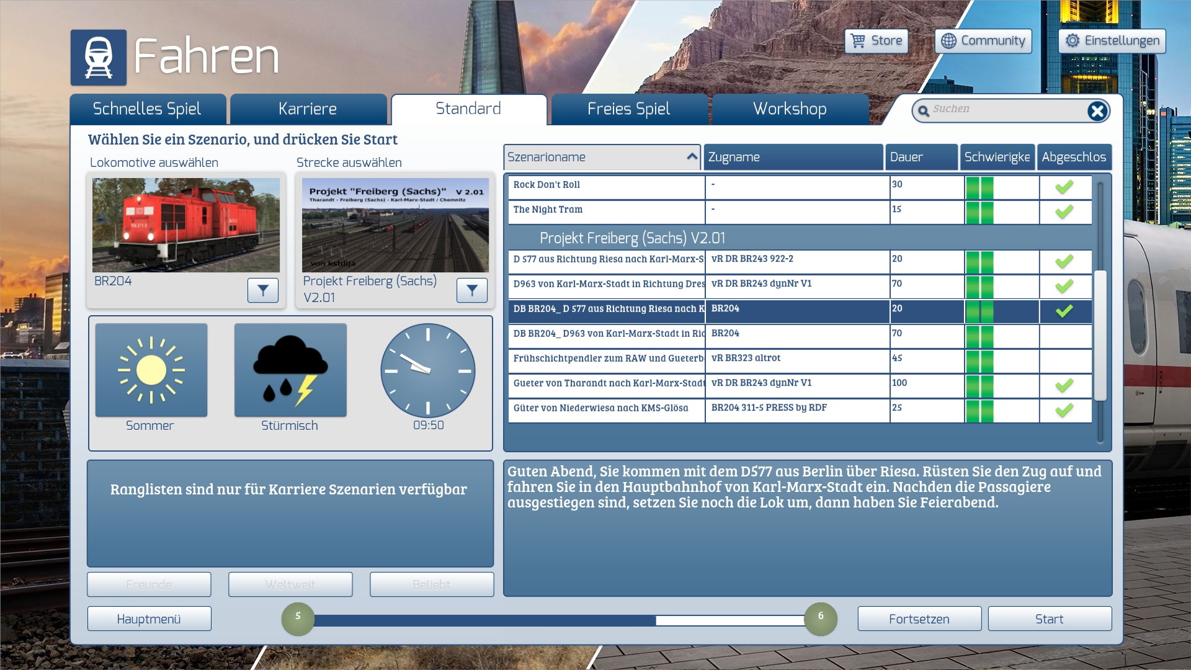Open the route filter dropdown for Projekt Freiberg
Image resolution: width=1191 pixels, height=670 pixels.
coord(471,290)
